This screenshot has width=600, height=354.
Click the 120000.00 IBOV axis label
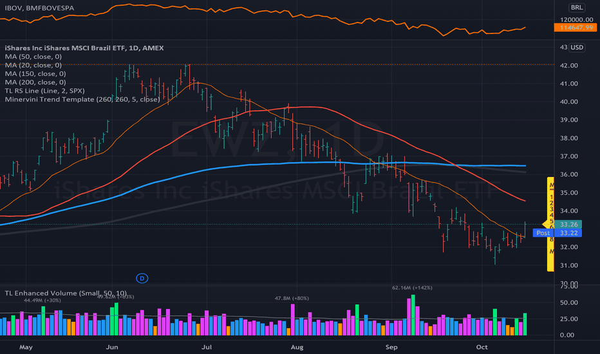point(577,19)
